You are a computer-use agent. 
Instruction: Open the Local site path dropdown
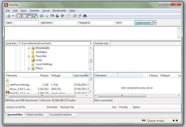[91, 44]
